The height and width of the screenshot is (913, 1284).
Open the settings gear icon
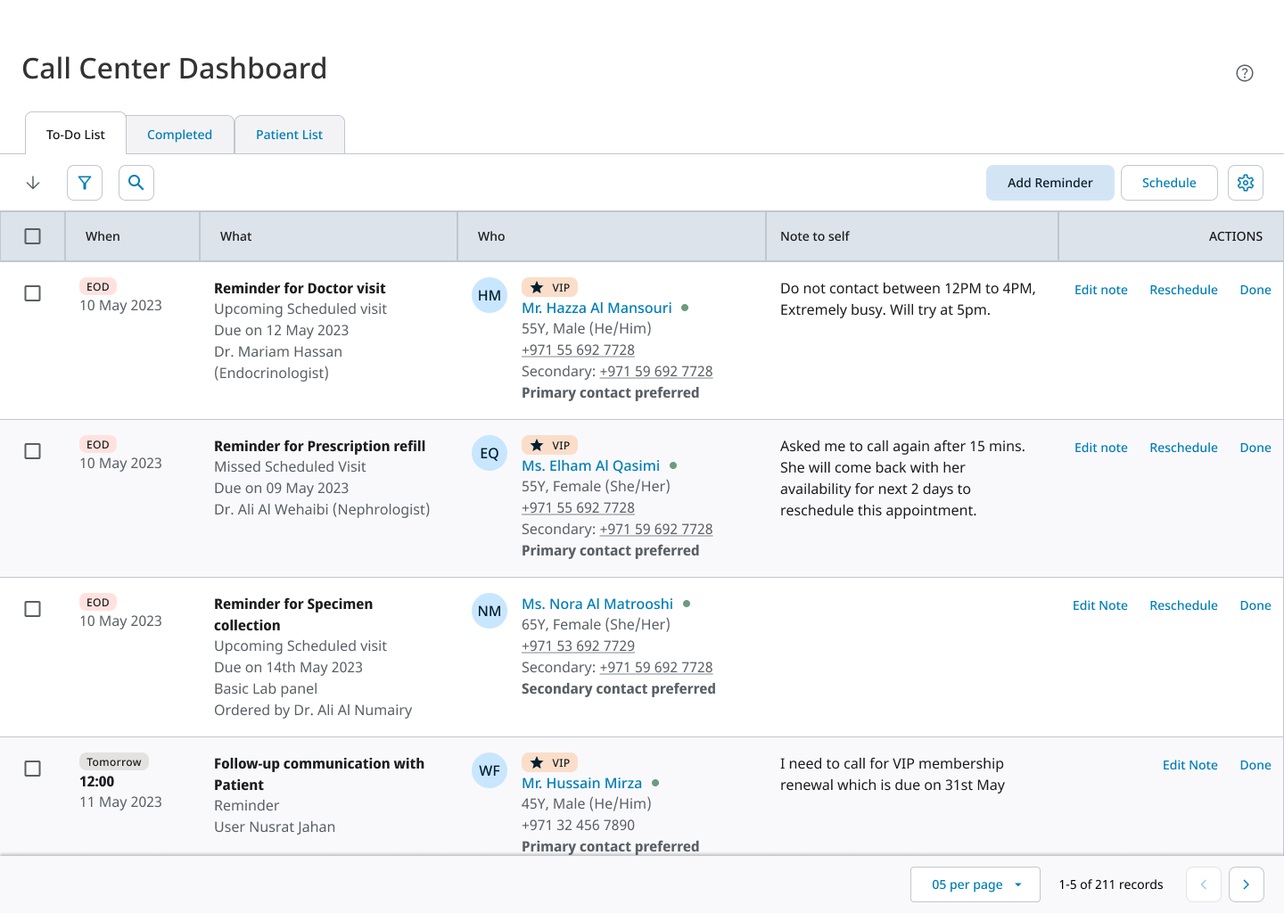1246,183
